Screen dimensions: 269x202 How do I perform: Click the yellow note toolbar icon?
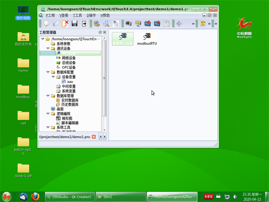pyautogui.click(x=203, y=24)
